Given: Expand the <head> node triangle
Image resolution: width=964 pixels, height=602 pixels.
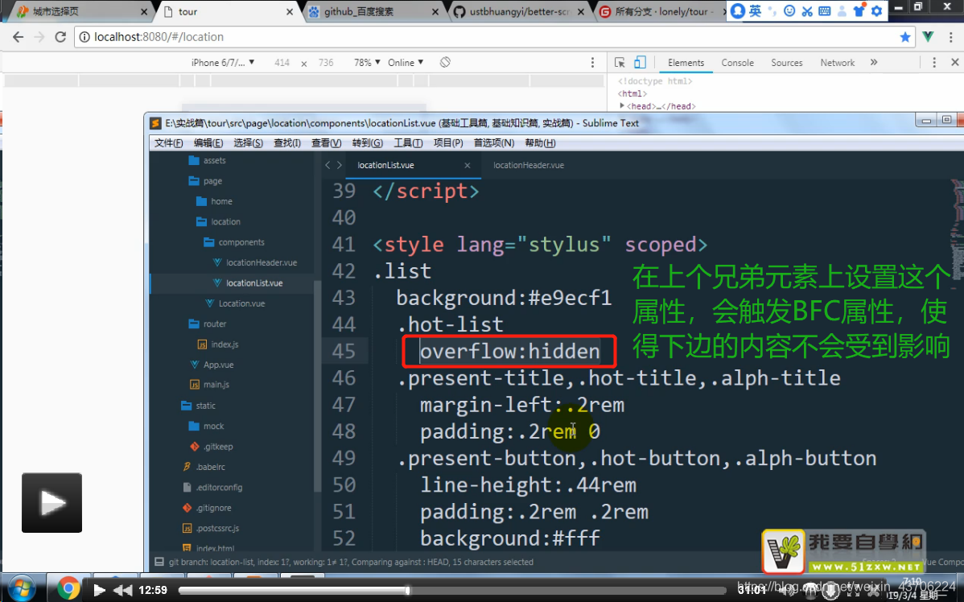Looking at the screenshot, I should coord(622,105).
